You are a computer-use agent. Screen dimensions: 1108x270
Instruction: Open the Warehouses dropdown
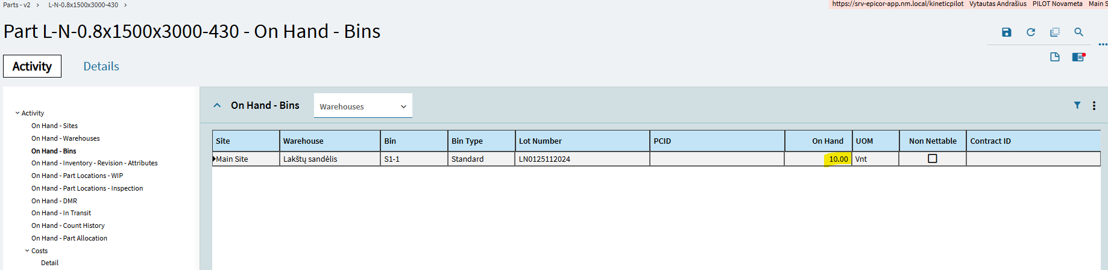(363, 106)
